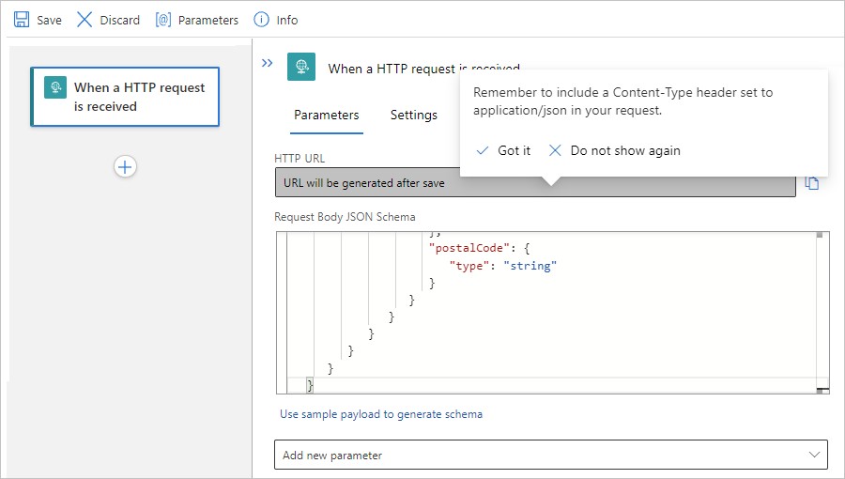The image size is (845, 479).
Task: Select the Parameters tab
Action: 326,115
